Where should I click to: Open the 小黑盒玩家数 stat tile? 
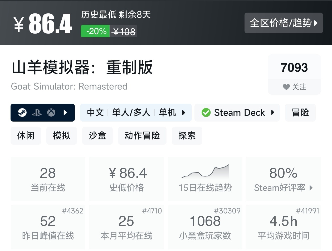tap(205, 227)
